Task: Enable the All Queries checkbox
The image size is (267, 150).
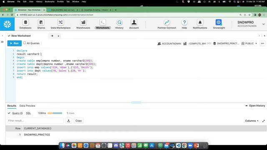Action: [x=25, y=43]
